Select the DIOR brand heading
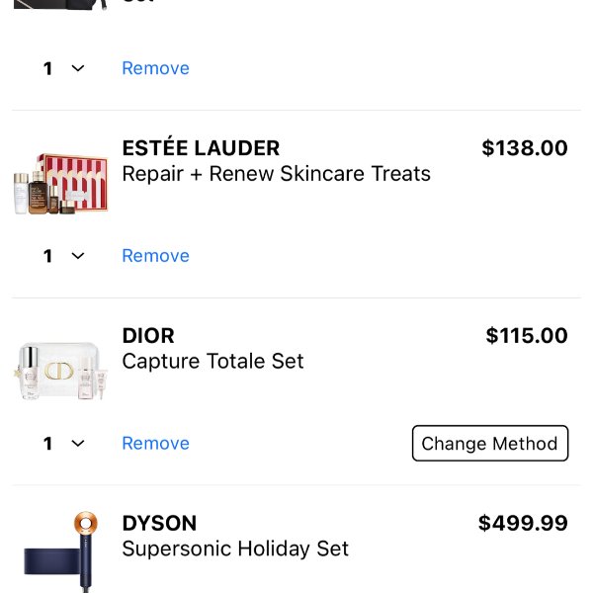The height and width of the screenshot is (593, 593). point(148,336)
